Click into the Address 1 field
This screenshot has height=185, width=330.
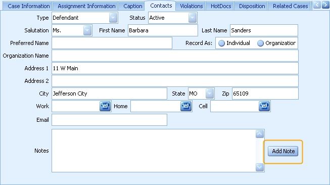pos(175,68)
